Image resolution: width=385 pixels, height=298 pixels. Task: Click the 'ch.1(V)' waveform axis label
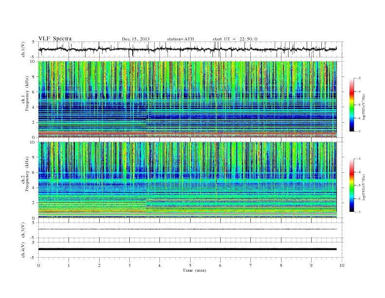tap(23, 49)
